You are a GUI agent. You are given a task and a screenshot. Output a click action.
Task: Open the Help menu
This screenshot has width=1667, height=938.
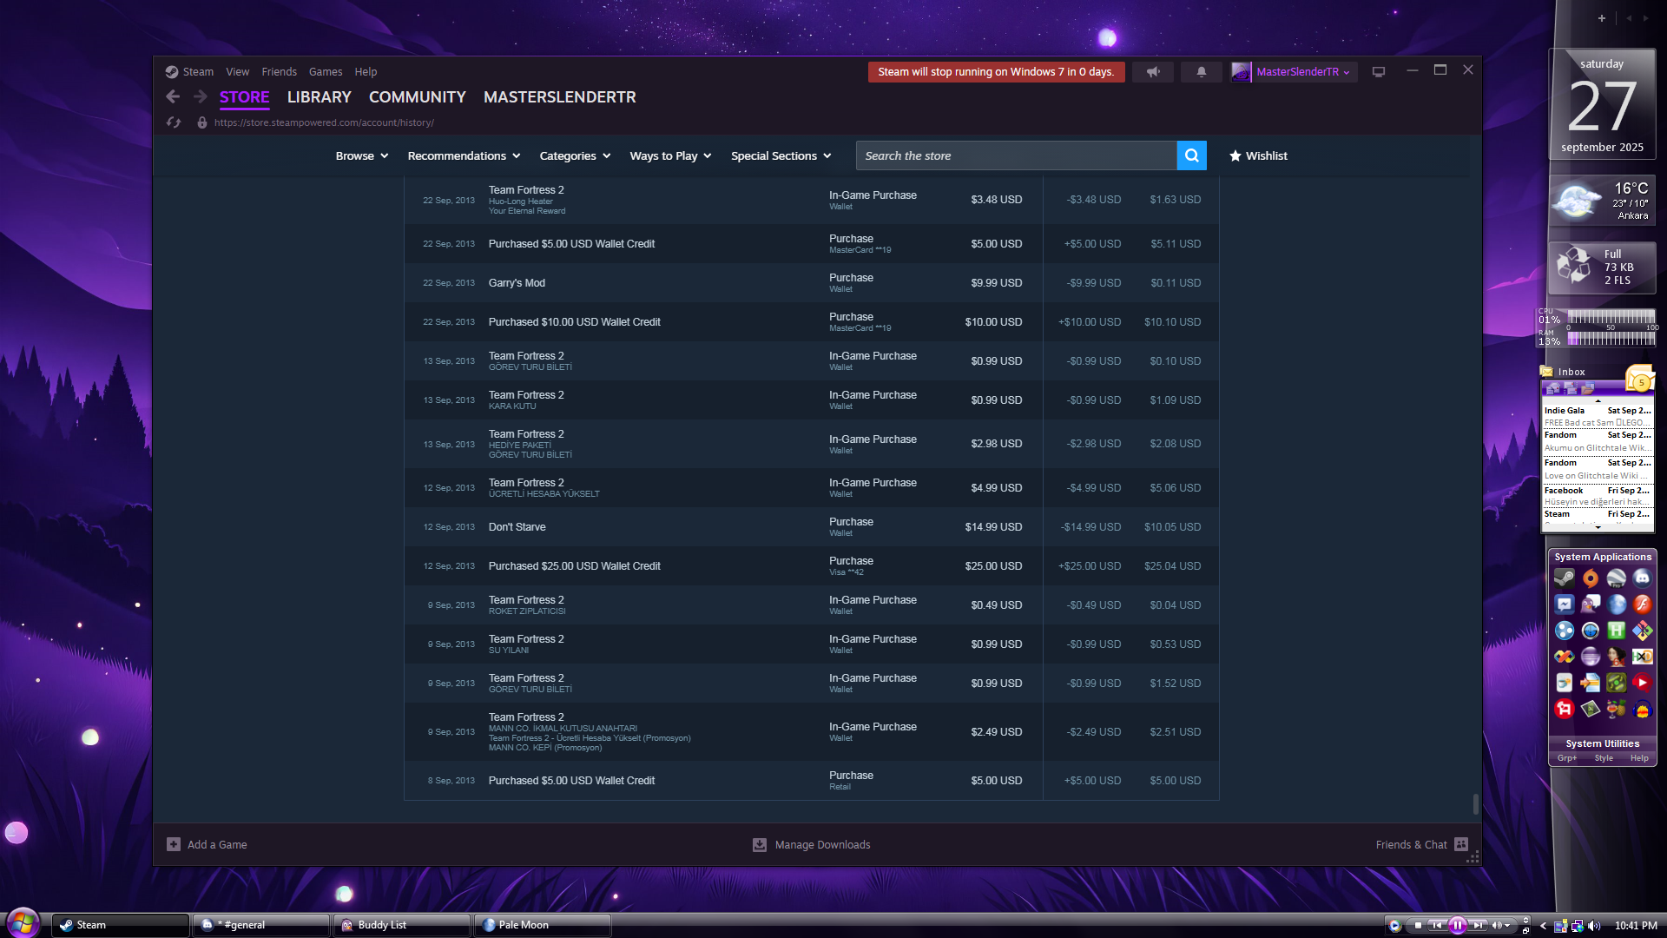click(x=366, y=72)
